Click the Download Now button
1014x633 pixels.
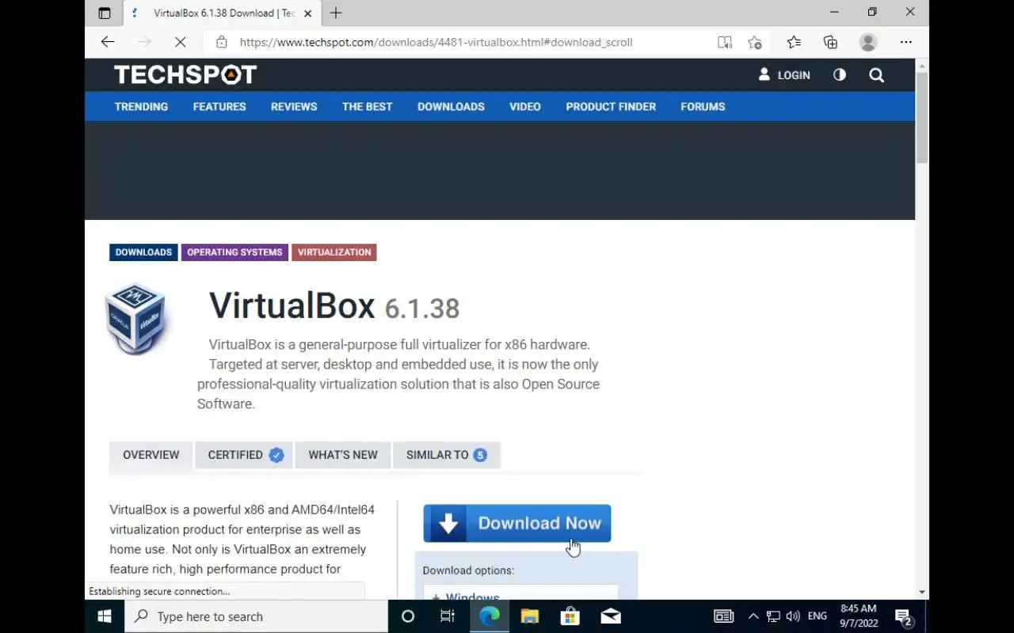pos(517,523)
